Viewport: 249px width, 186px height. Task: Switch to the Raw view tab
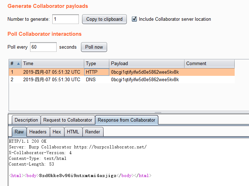19,132
